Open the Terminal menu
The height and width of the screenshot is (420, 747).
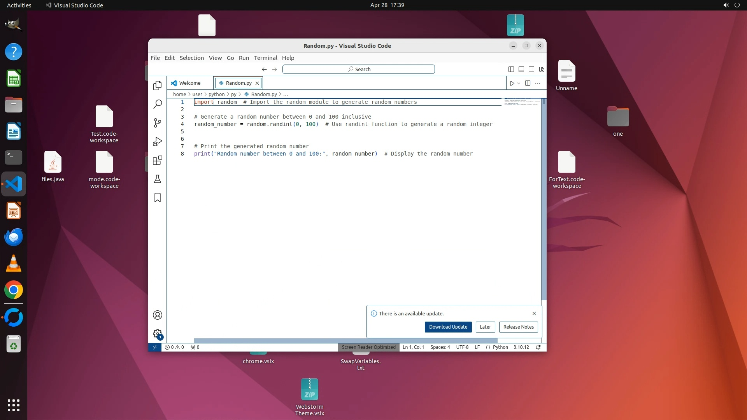[x=265, y=58]
